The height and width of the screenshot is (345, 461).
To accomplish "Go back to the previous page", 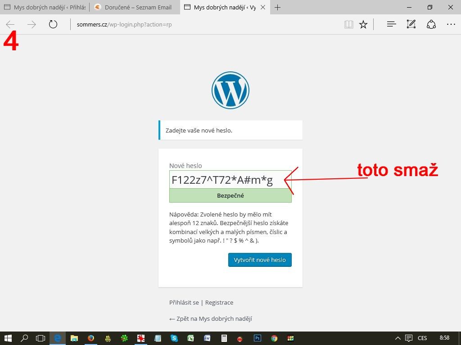I will coord(10,24).
